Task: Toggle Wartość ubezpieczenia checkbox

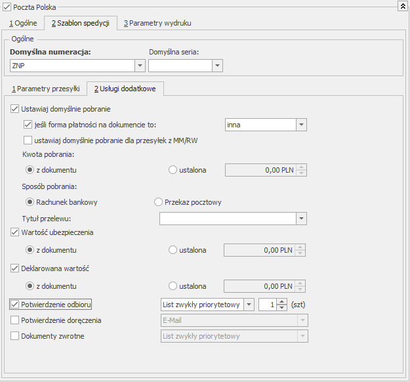Action: (14, 232)
